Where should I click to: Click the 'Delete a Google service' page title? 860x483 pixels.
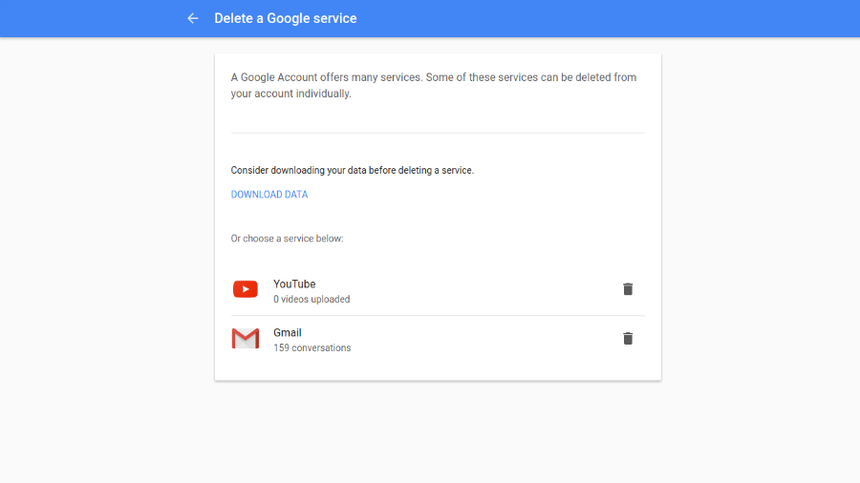coord(286,18)
